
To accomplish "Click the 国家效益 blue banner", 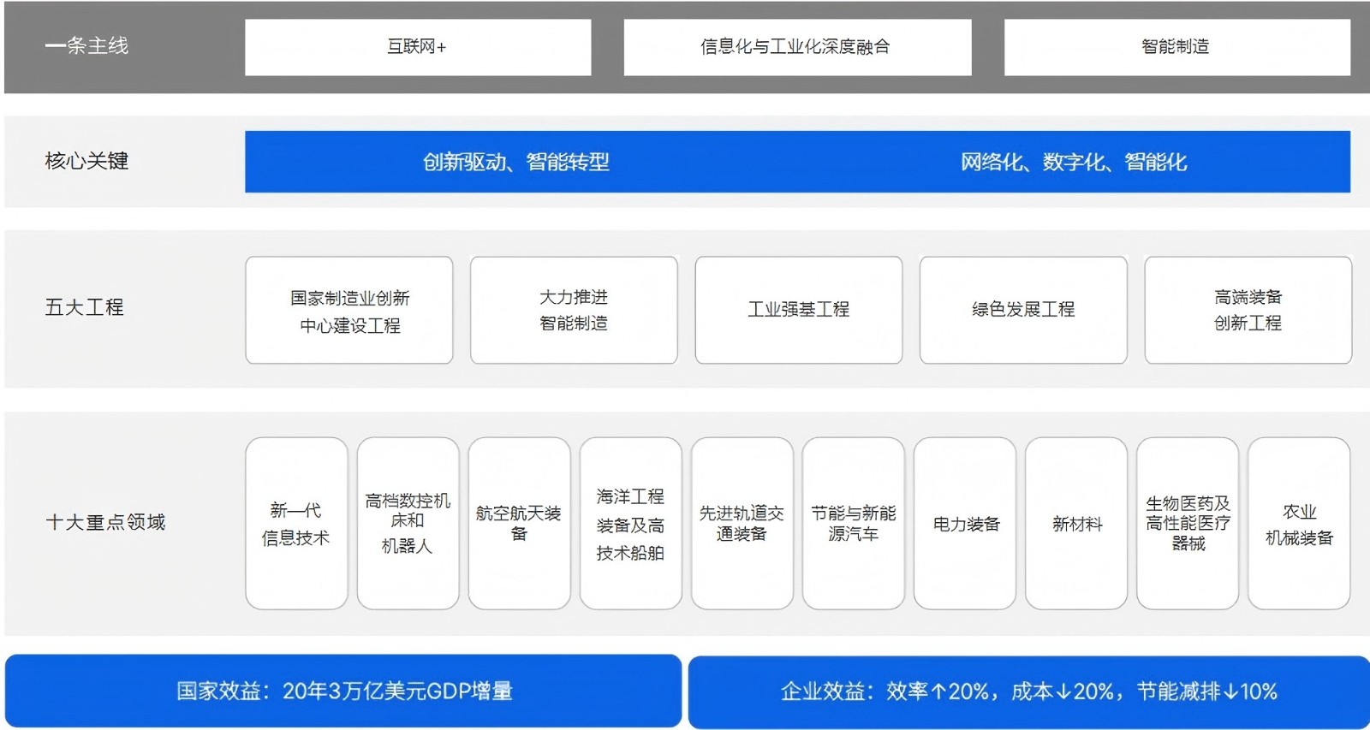I will [x=343, y=691].
